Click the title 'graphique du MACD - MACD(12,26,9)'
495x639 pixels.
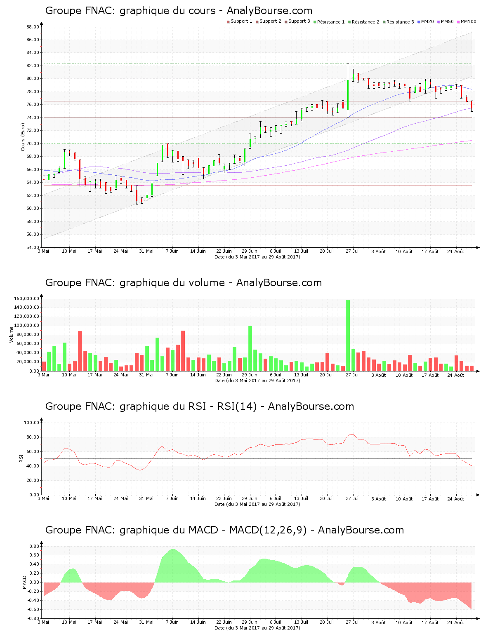click(x=213, y=530)
